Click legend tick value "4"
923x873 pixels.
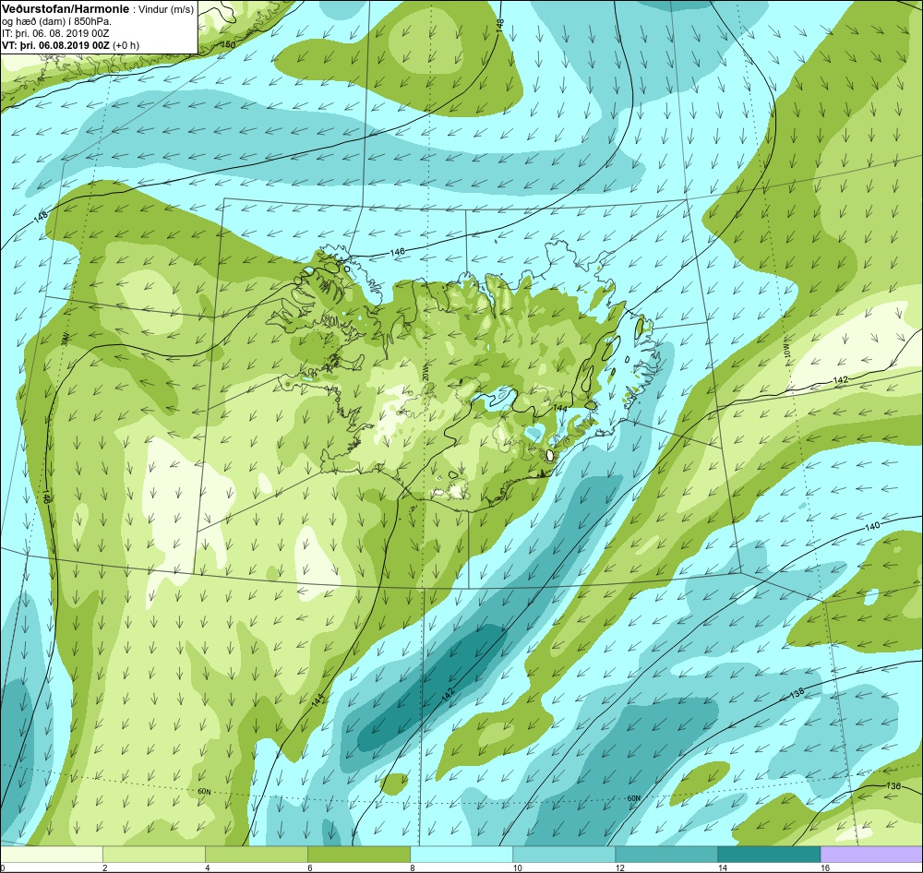point(207,867)
